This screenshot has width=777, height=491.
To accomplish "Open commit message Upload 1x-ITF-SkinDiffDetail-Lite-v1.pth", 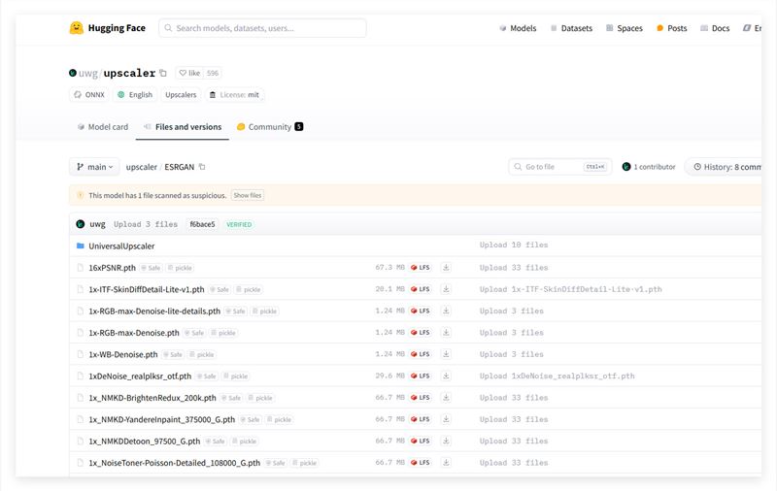I will (570, 289).
